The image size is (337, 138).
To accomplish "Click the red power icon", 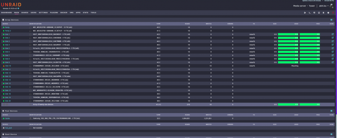I will [333, 13].
